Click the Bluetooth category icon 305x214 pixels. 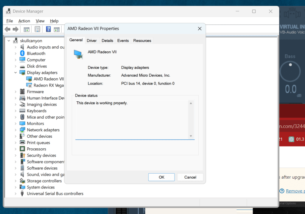click(22, 53)
